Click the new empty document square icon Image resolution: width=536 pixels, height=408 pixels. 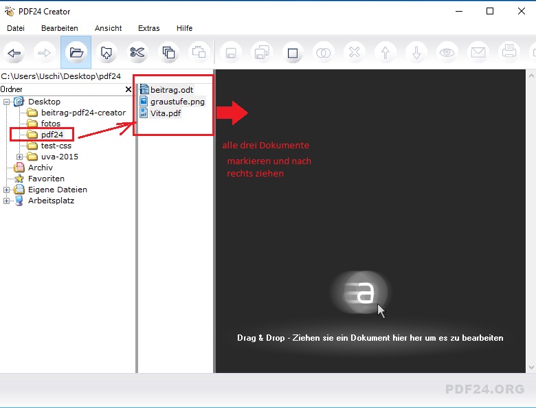click(293, 53)
